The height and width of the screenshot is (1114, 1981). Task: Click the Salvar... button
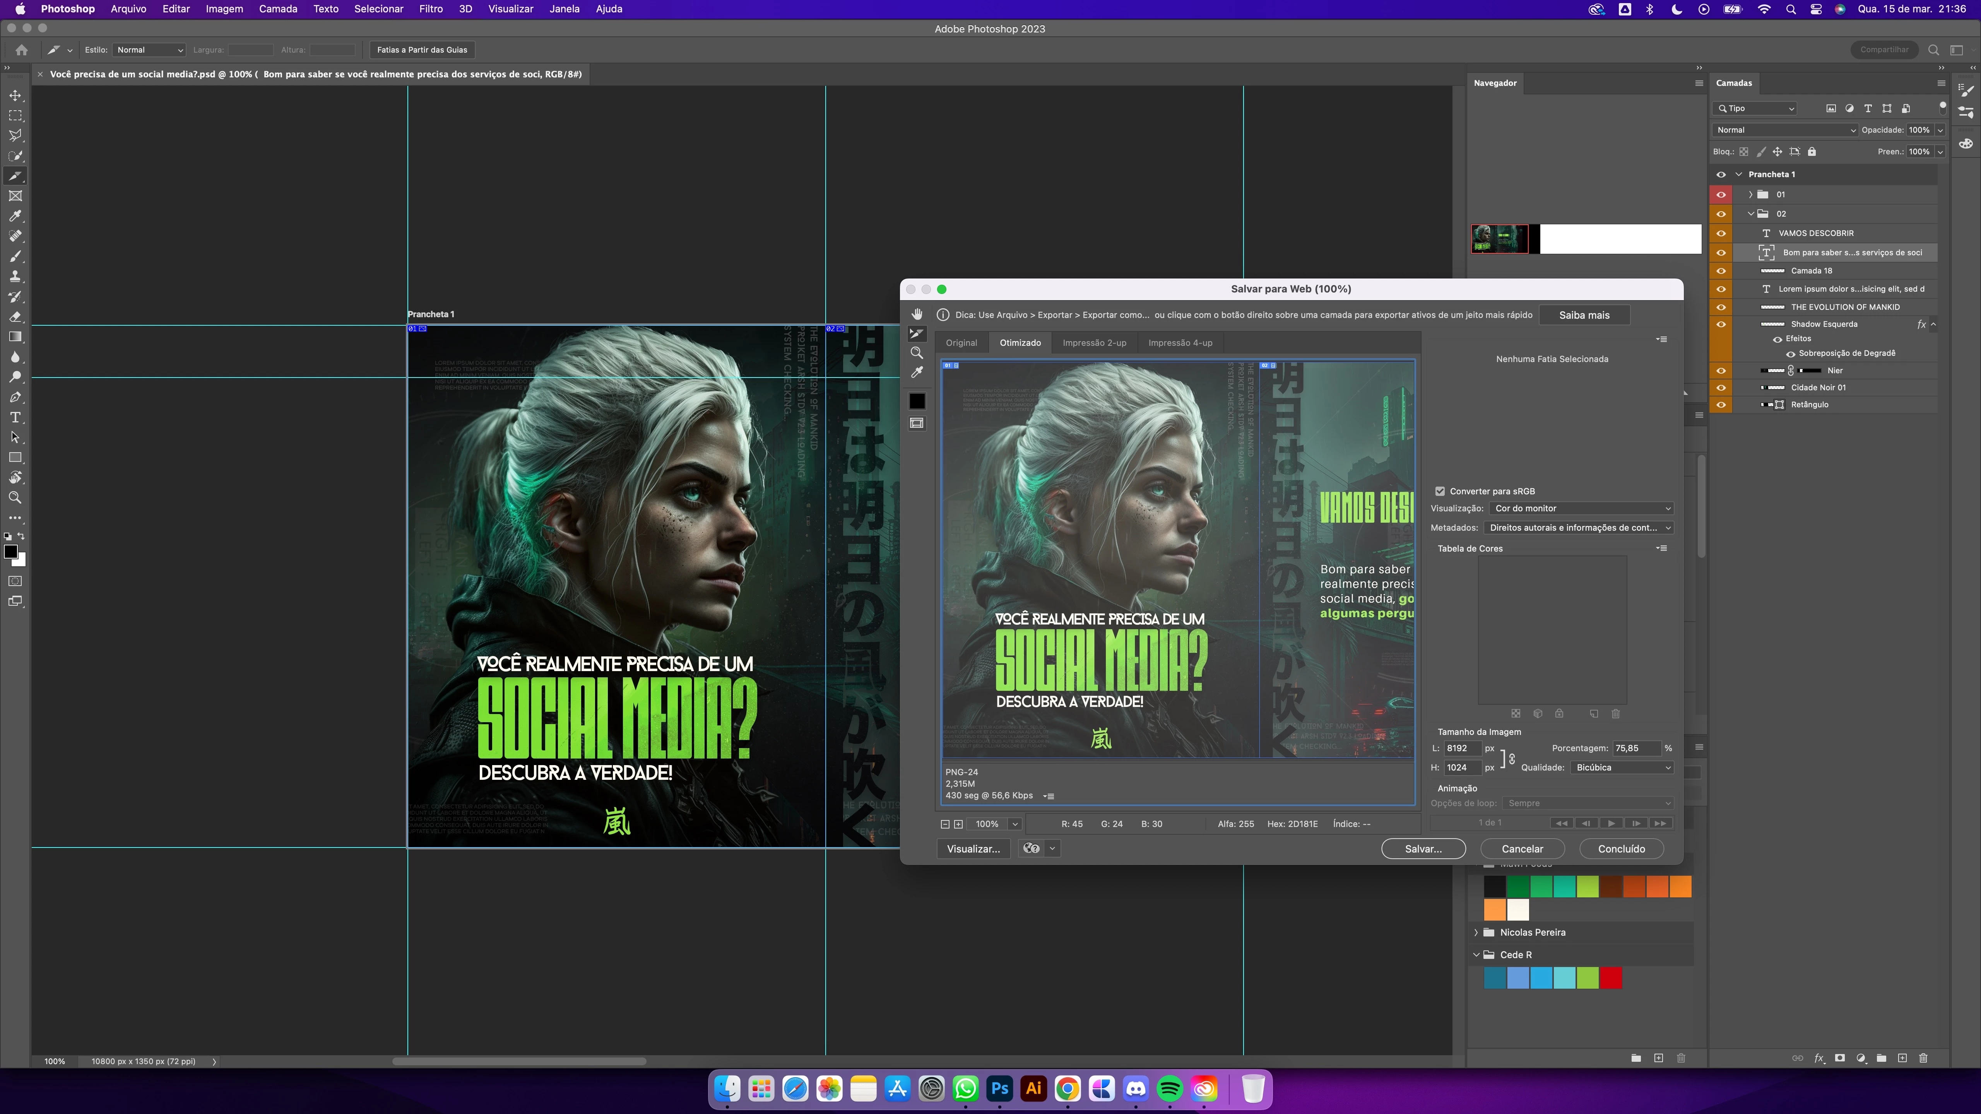point(1423,849)
